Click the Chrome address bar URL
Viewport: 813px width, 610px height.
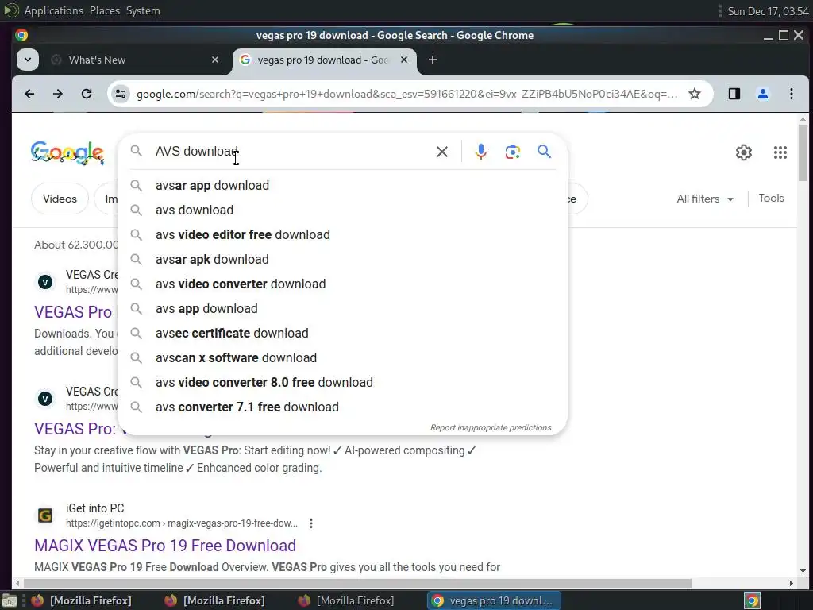click(406, 94)
